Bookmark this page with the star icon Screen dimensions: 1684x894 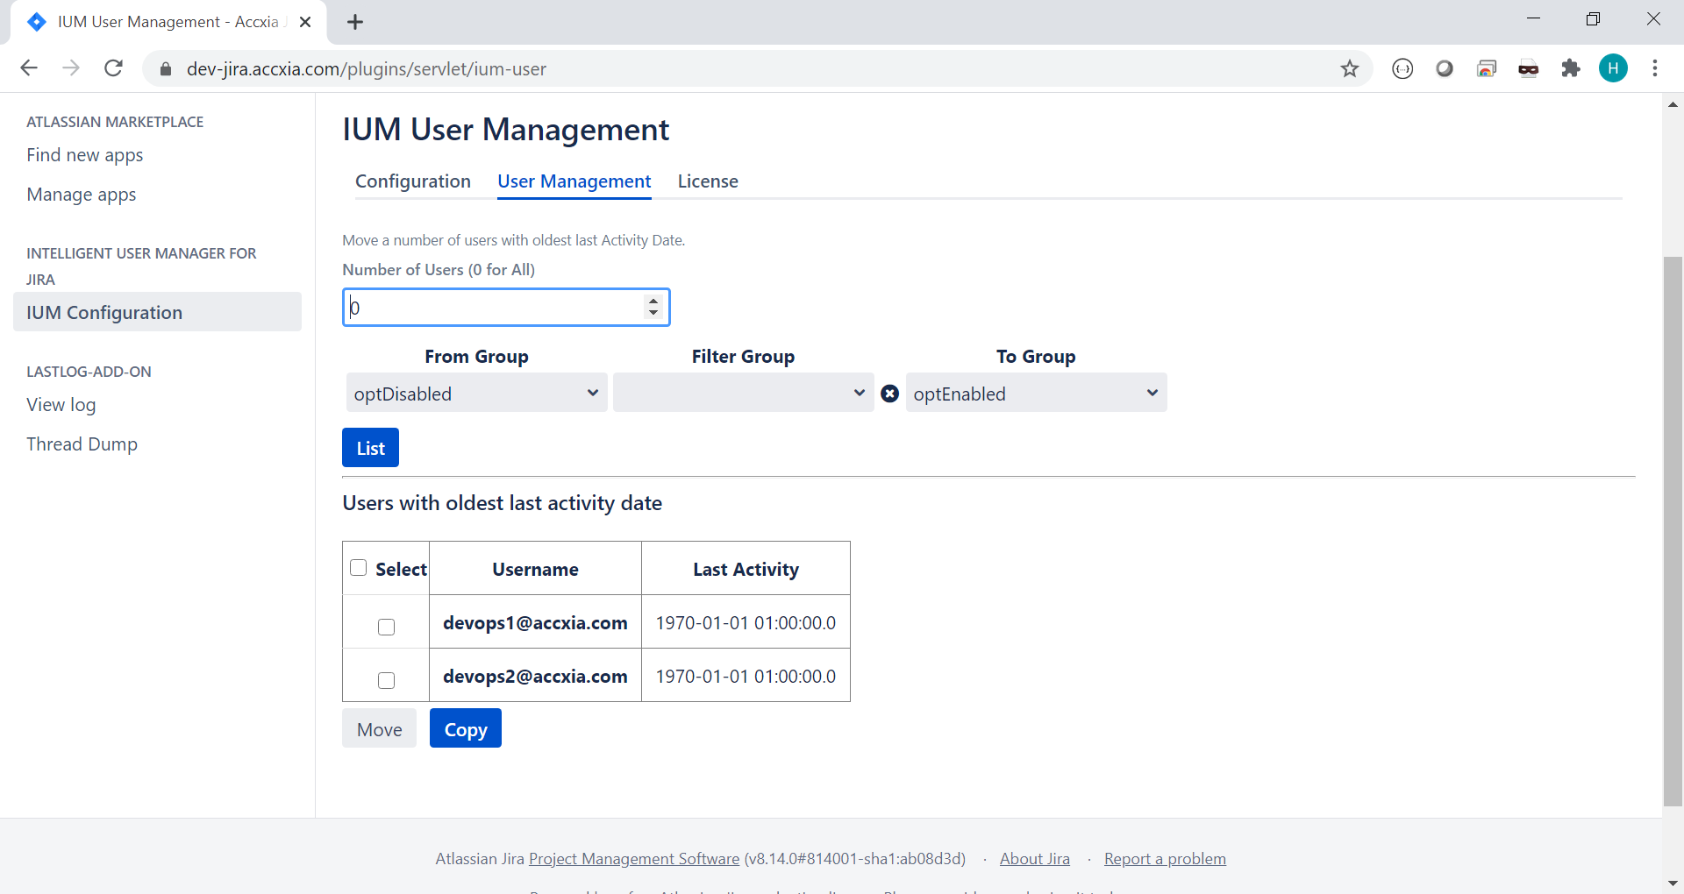click(x=1349, y=68)
